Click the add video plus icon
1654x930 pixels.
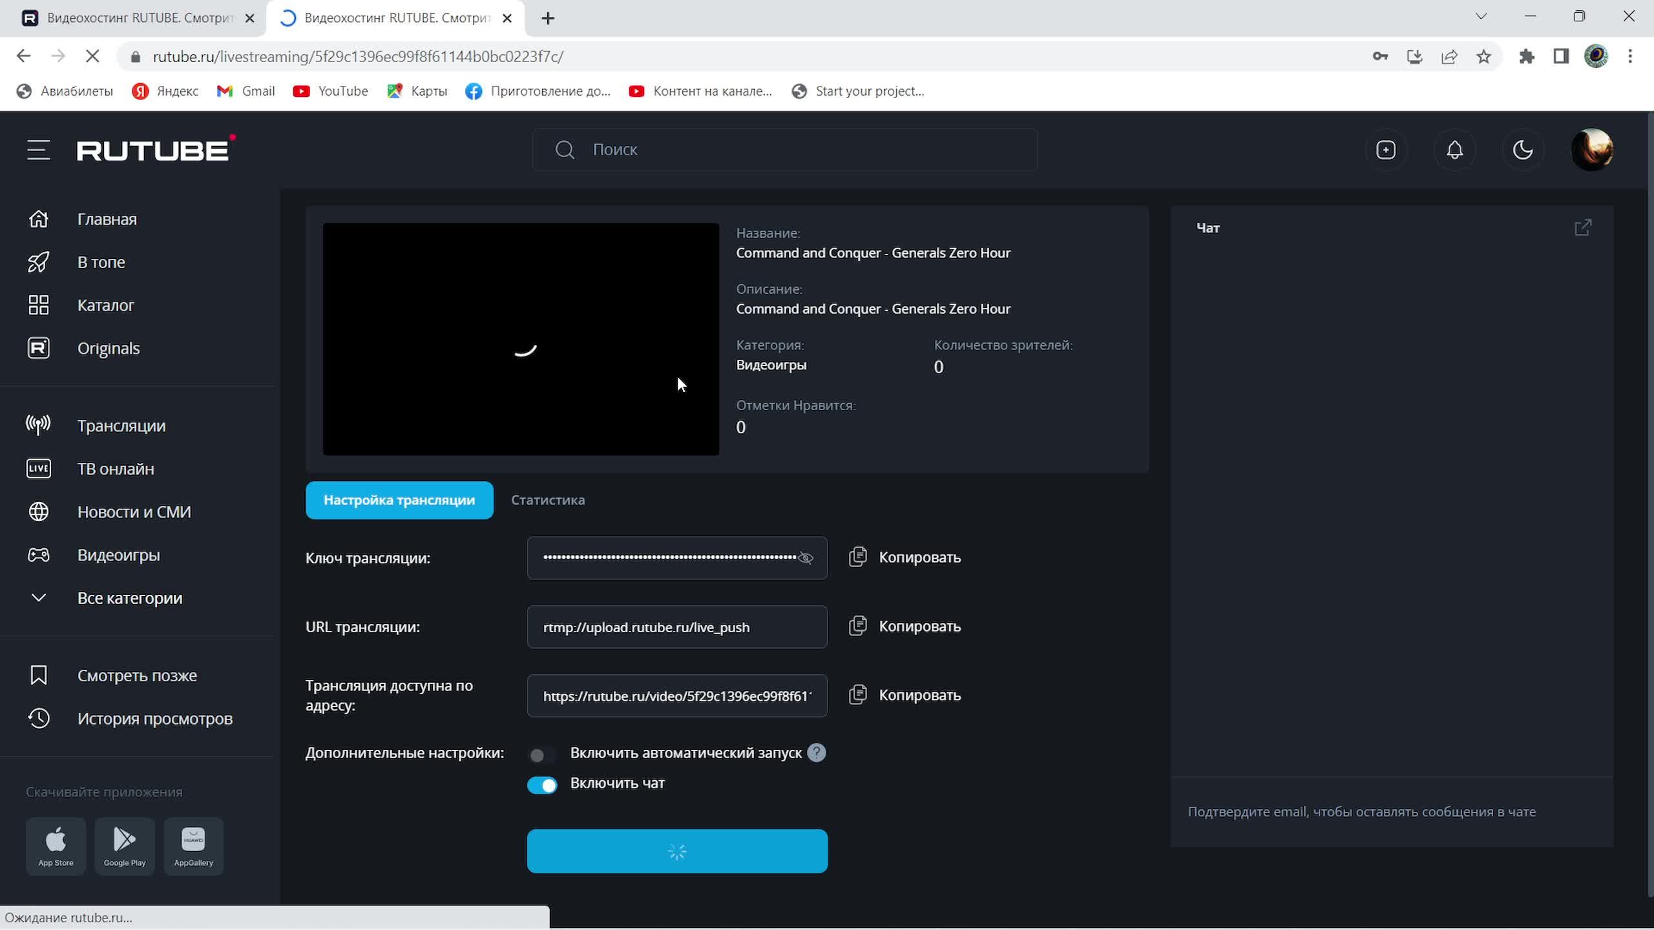coord(1385,150)
